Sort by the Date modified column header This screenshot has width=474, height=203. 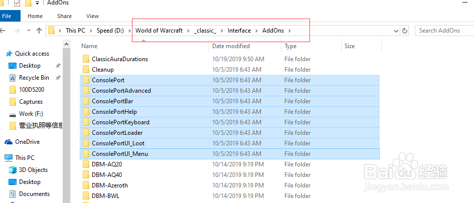pos(231,46)
